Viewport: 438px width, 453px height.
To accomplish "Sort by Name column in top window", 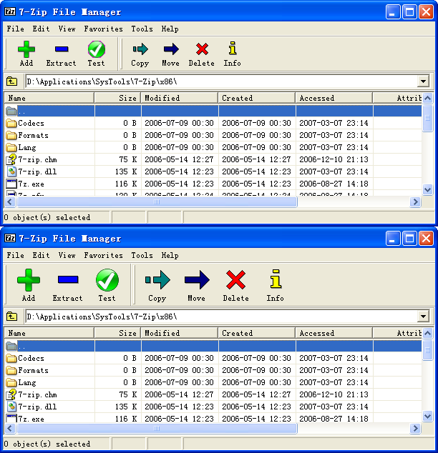I will click(49, 98).
